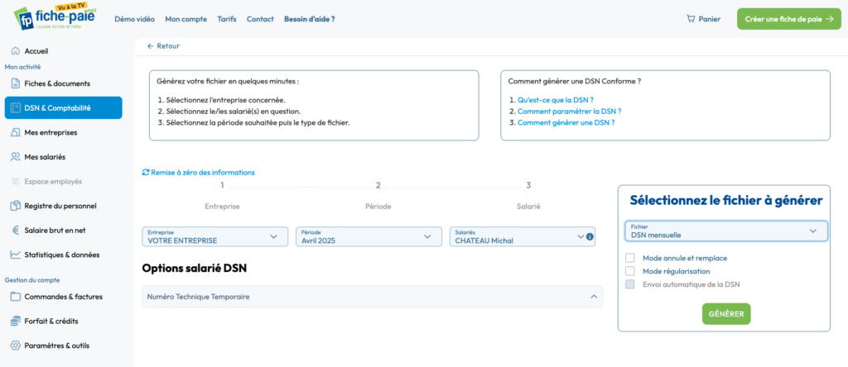Click the Fiches & documents icon
848x367 pixels.
tap(15, 83)
